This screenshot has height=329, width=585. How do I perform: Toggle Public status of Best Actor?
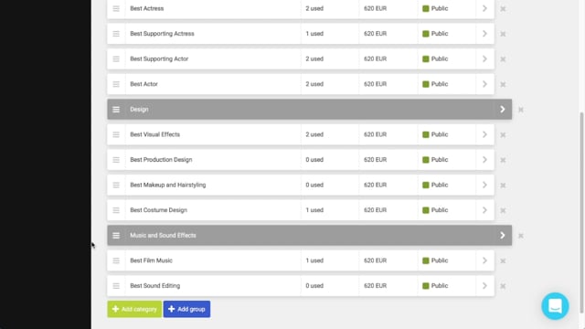(x=435, y=84)
